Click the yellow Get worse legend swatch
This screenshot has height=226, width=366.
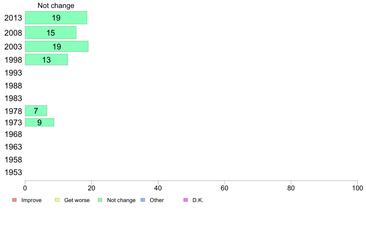point(57,200)
